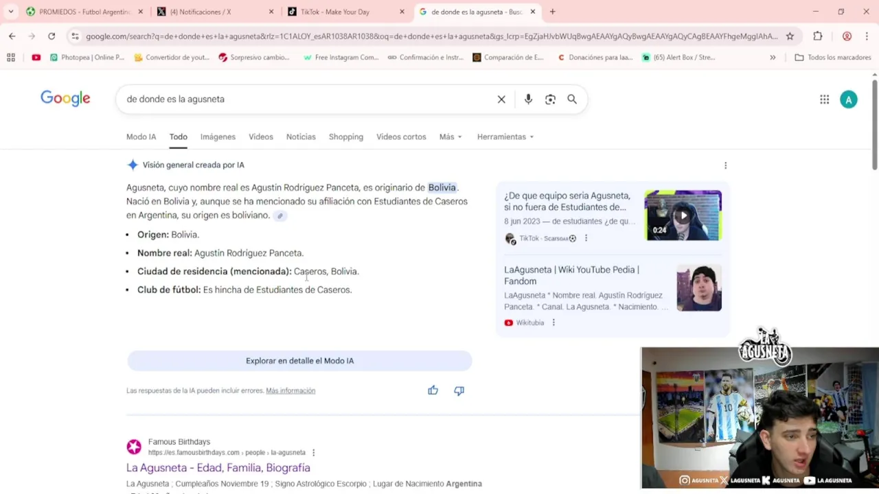Open options for the Wikitubia result
This screenshot has width=879, height=494.
coord(553,322)
